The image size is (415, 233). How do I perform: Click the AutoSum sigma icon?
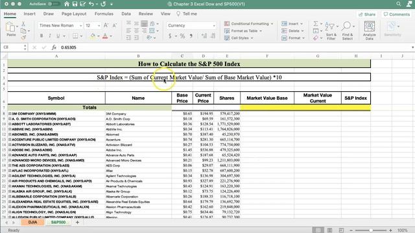click(x=316, y=24)
